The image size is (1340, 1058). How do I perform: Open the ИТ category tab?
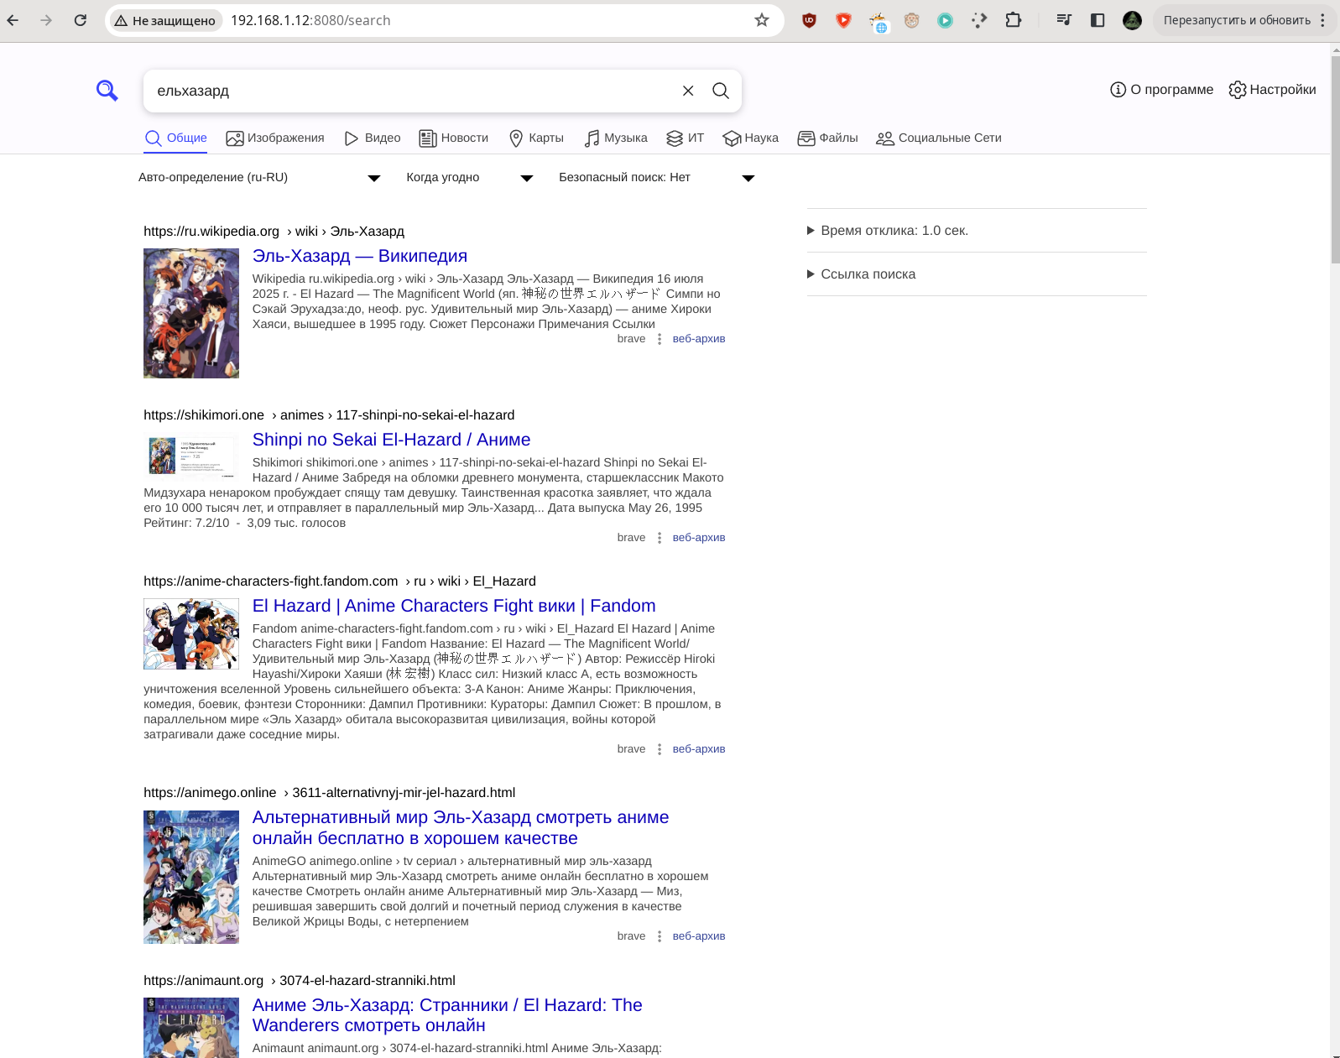(685, 138)
